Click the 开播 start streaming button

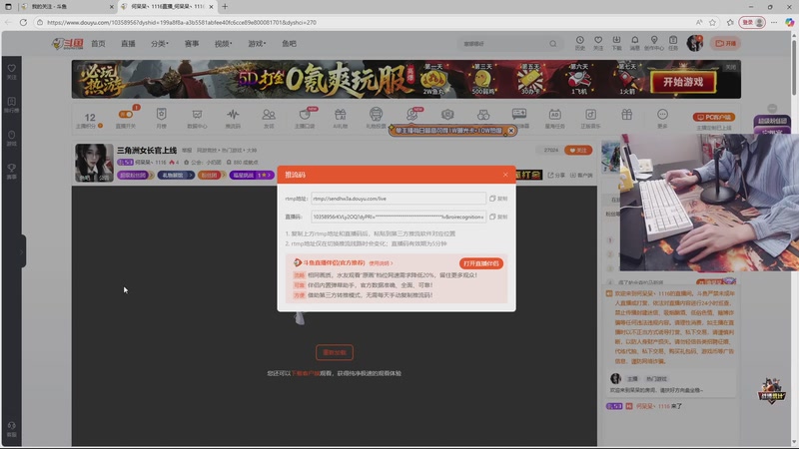[726, 43]
